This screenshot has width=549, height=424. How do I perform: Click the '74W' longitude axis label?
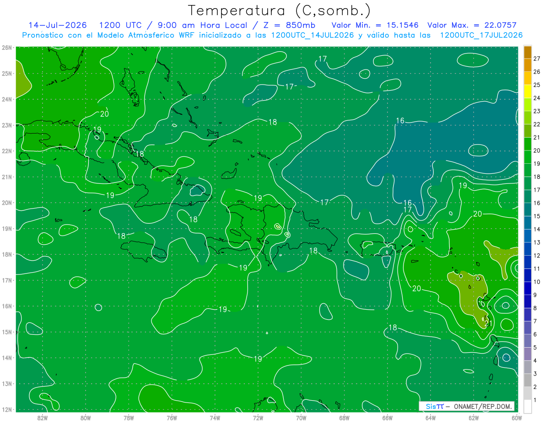pos(215,418)
